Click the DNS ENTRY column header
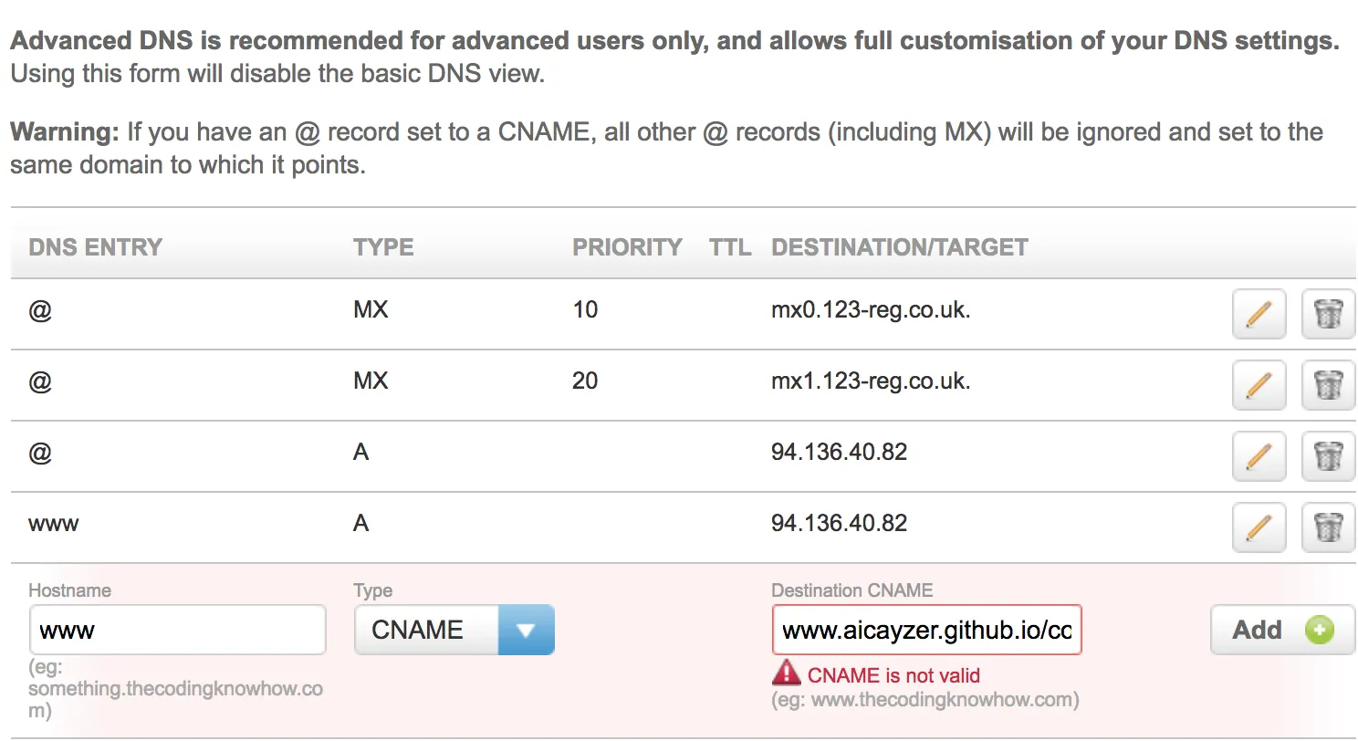The height and width of the screenshot is (741, 1358). (x=95, y=247)
